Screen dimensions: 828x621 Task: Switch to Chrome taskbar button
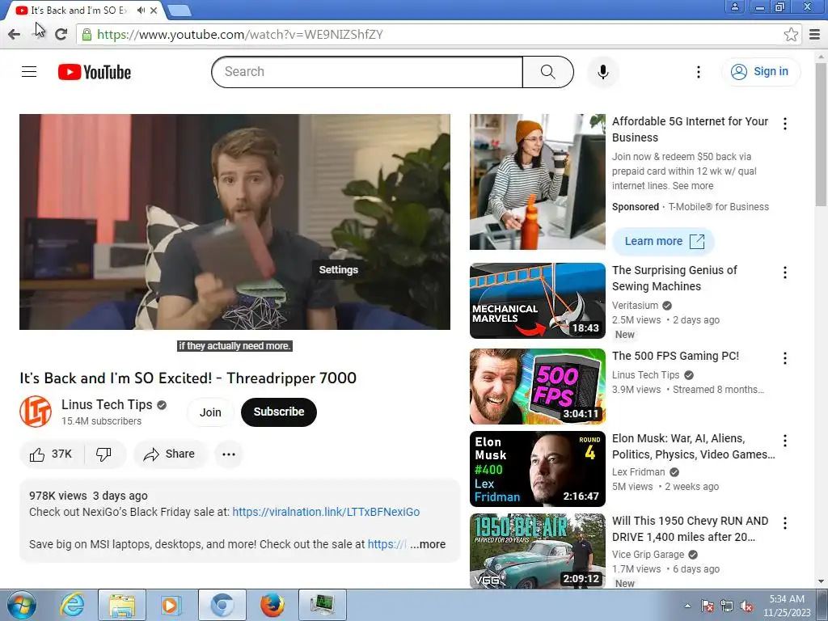click(x=222, y=605)
